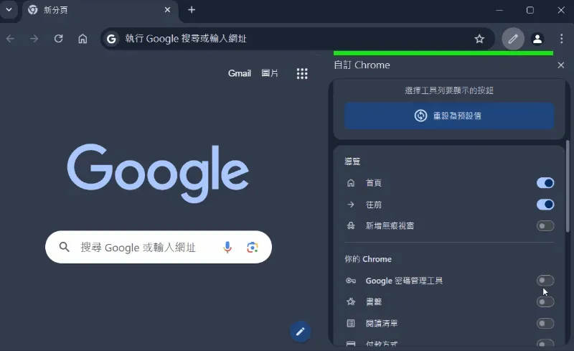Toggle the 往前 switch off
Screen dimensions: 574x351
click(x=545, y=205)
